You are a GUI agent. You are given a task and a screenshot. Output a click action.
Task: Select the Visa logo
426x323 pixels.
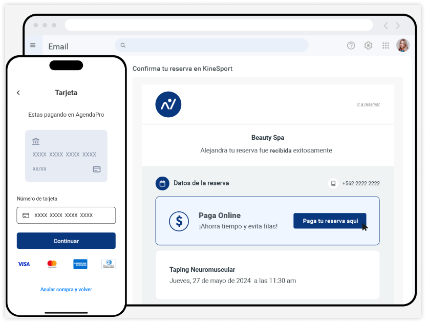24,264
